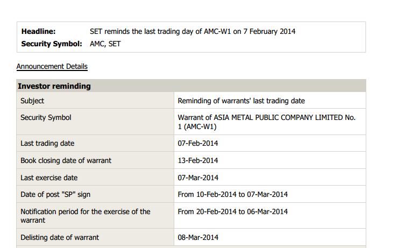
Task: Click the 13-Feb-2014 date value
Action: 198,160
